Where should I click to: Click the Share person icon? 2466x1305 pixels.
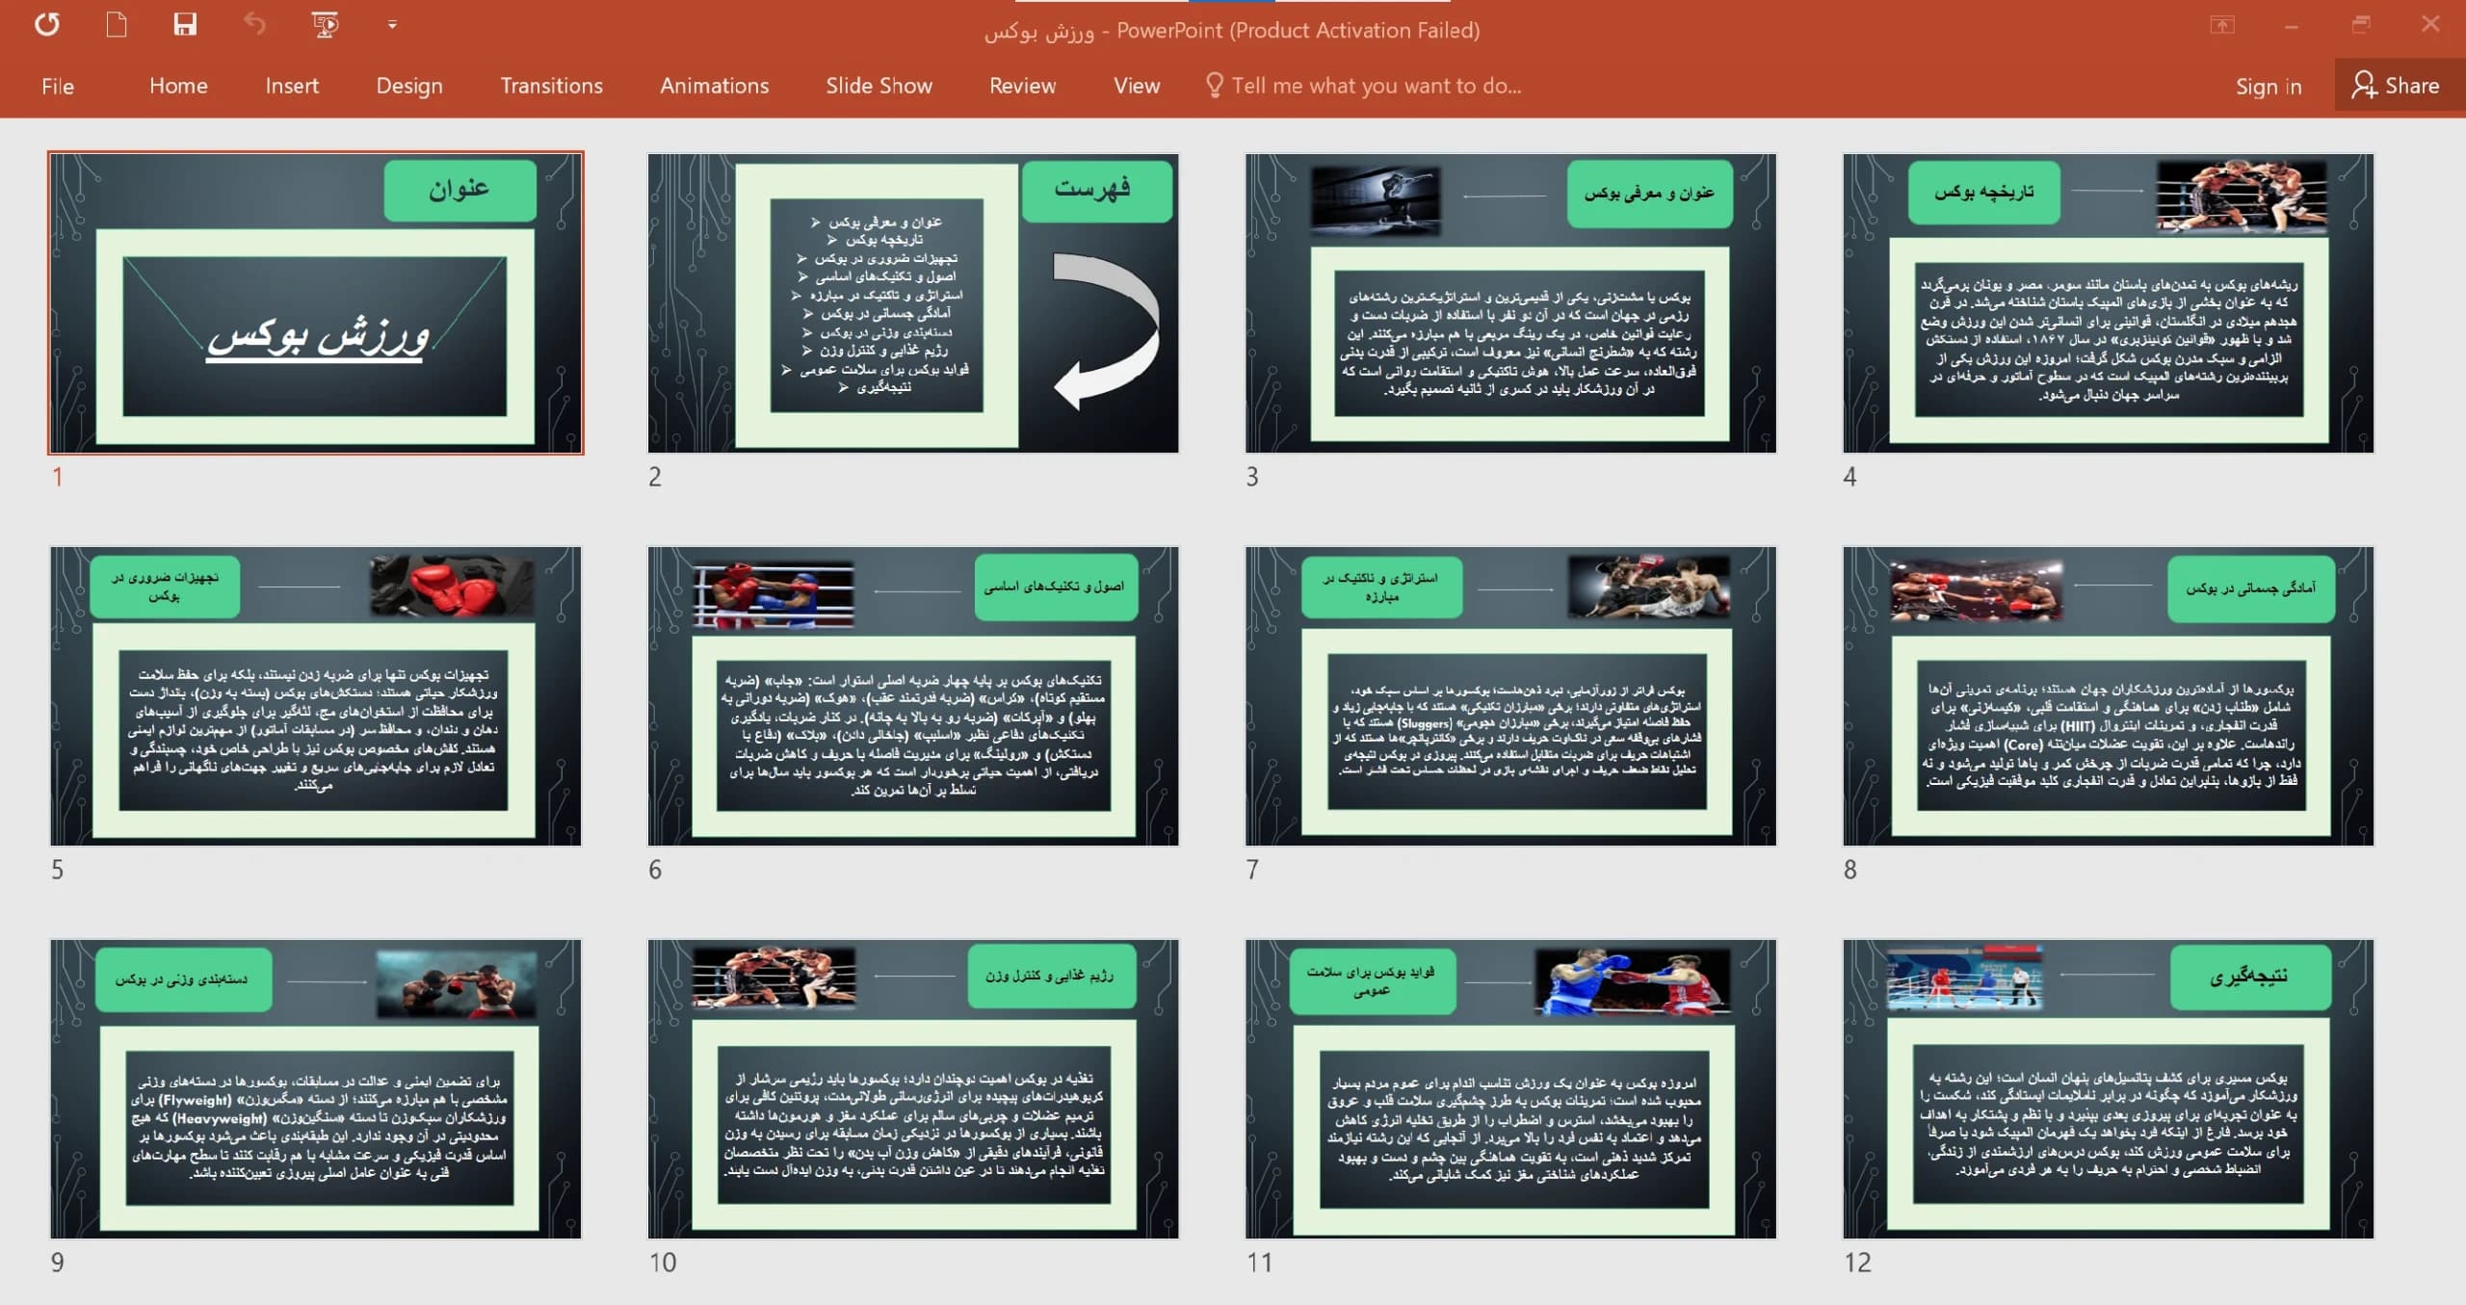(x=2364, y=85)
